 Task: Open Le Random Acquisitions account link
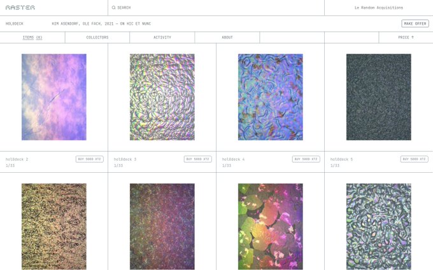pos(379,8)
